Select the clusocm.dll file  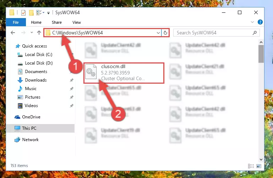[x=124, y=73]
